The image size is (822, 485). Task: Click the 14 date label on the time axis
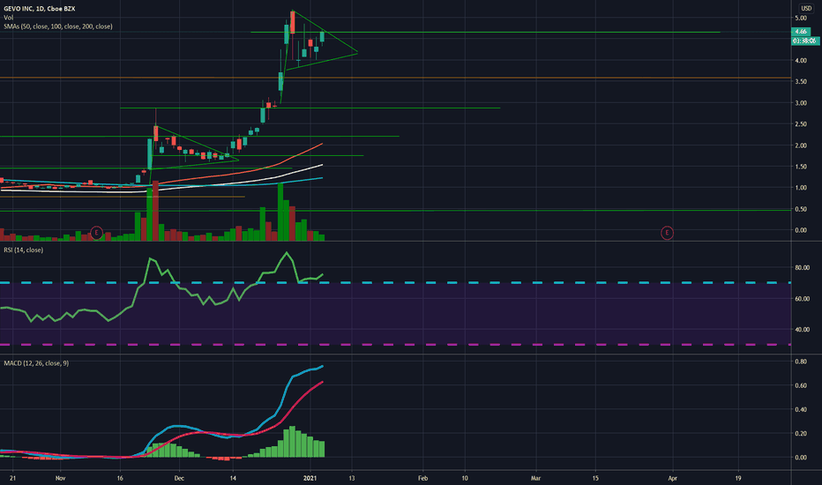point(233,478)
